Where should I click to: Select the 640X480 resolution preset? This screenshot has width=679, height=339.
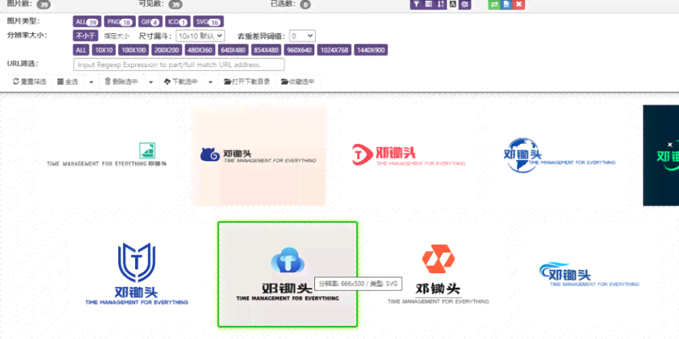click(233, 50)
